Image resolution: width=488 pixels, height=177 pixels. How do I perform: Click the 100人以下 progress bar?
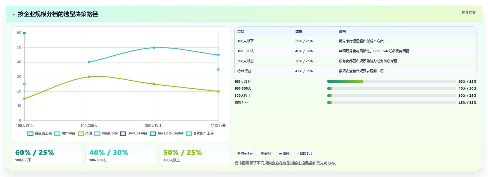[391, 81]
